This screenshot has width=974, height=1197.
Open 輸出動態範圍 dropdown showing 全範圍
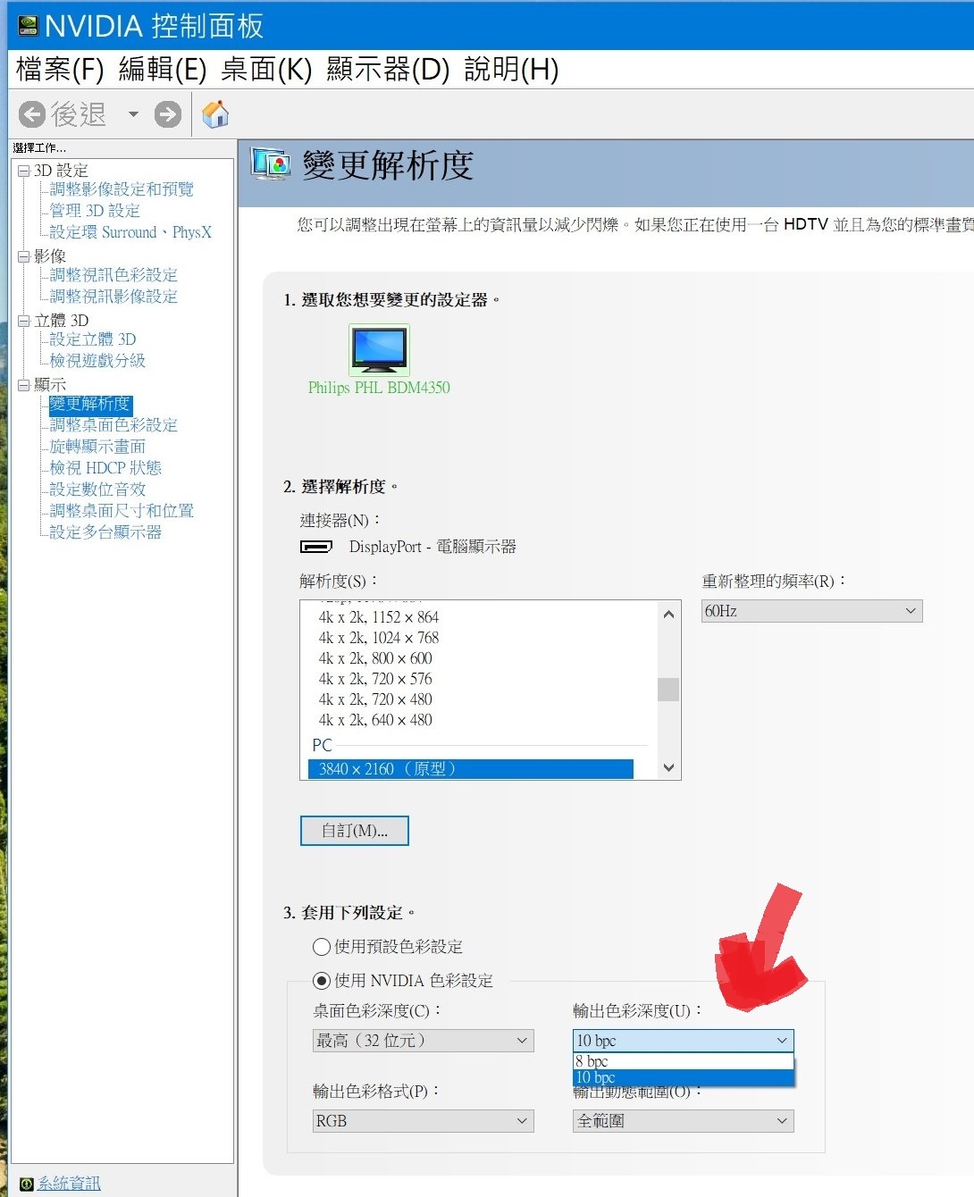tap(684, 1121)
